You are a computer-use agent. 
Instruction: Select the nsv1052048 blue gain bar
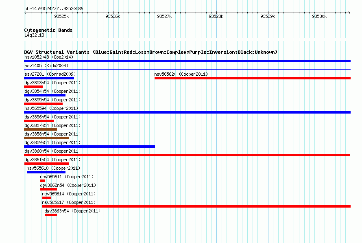pyautogui.click(x=187, y=61)
